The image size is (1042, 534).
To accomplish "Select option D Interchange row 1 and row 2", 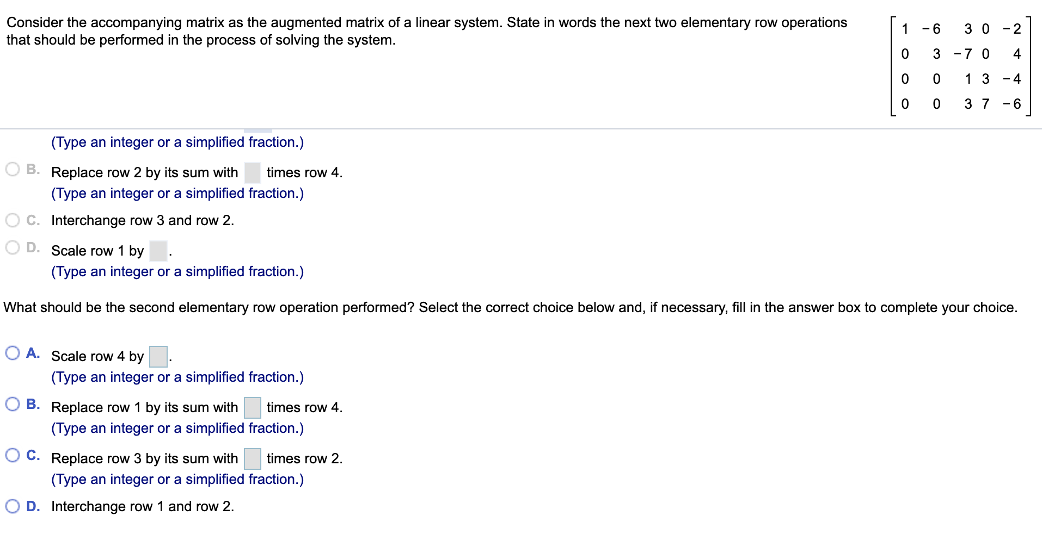I will pos(12,506).
